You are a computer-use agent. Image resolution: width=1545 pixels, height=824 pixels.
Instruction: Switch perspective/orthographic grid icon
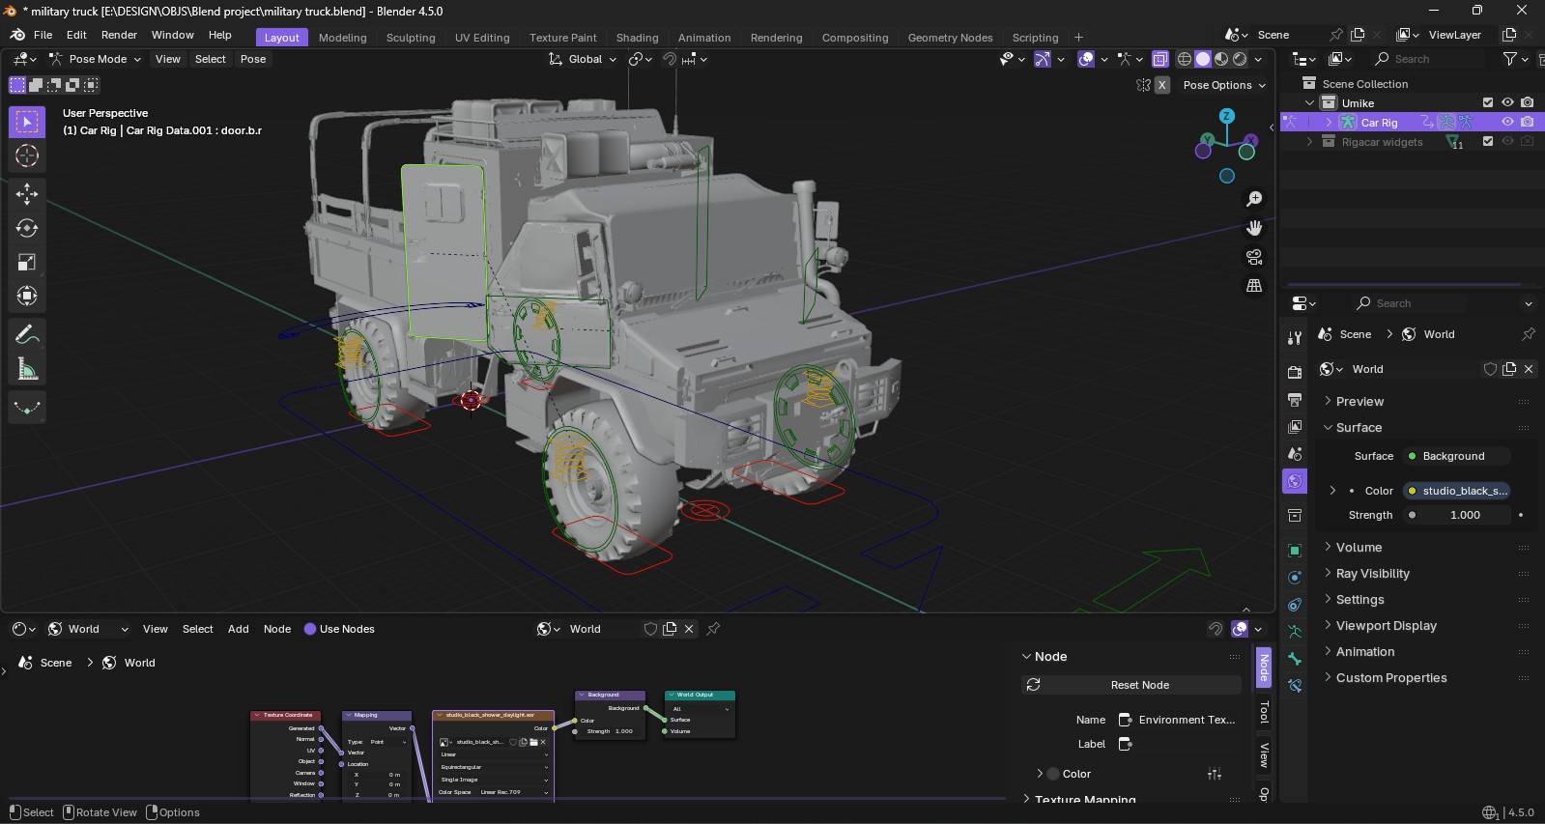[1254, 286]
